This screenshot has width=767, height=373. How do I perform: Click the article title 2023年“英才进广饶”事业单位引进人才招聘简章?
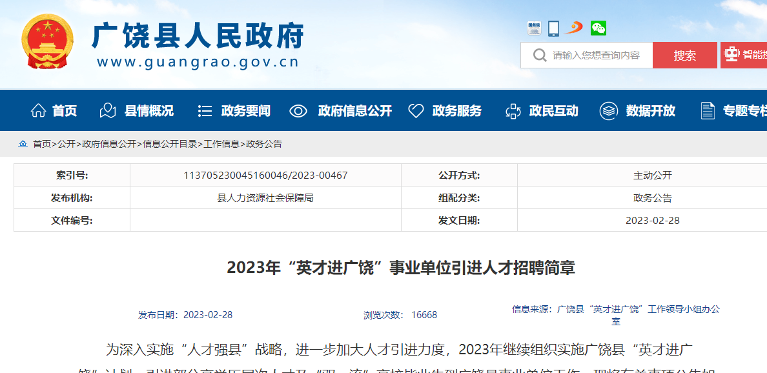401,268
